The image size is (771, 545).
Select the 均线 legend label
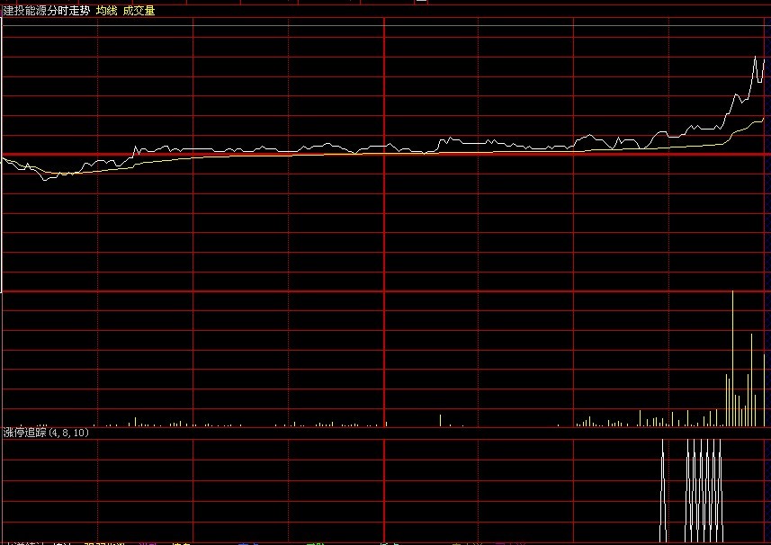[x=107, y=10]
